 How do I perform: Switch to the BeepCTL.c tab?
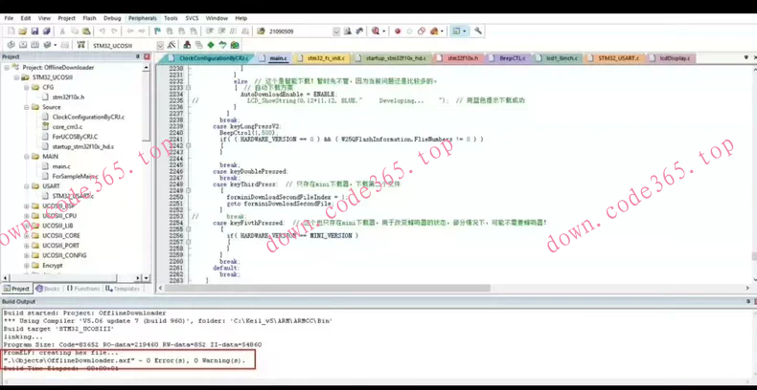508,58
